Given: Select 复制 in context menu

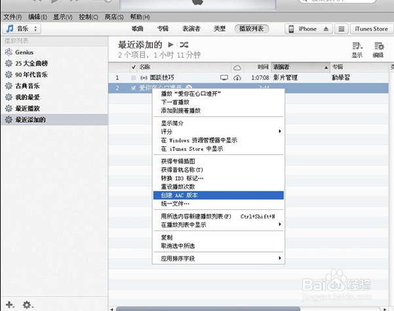Looking at the screenshot, I should click(x=218, y=238).
